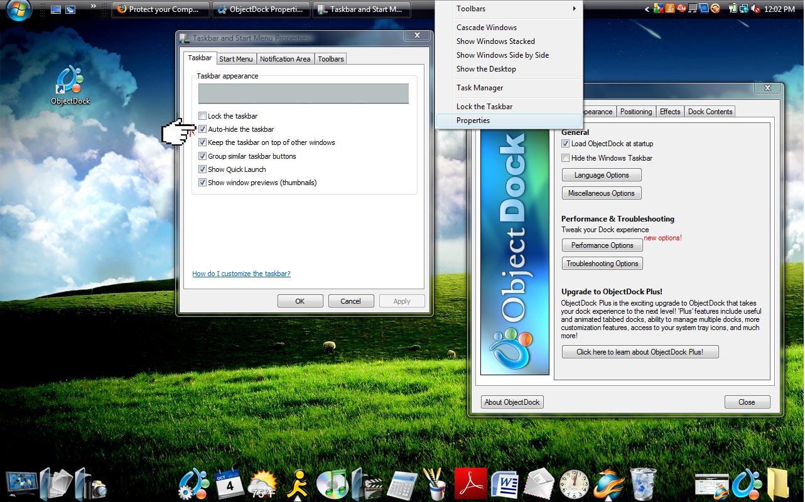Image resolution: width=805 pixels, height=502 pixels.
Task: Click OK in Taskbar Properties dialog
Action: 300,301
